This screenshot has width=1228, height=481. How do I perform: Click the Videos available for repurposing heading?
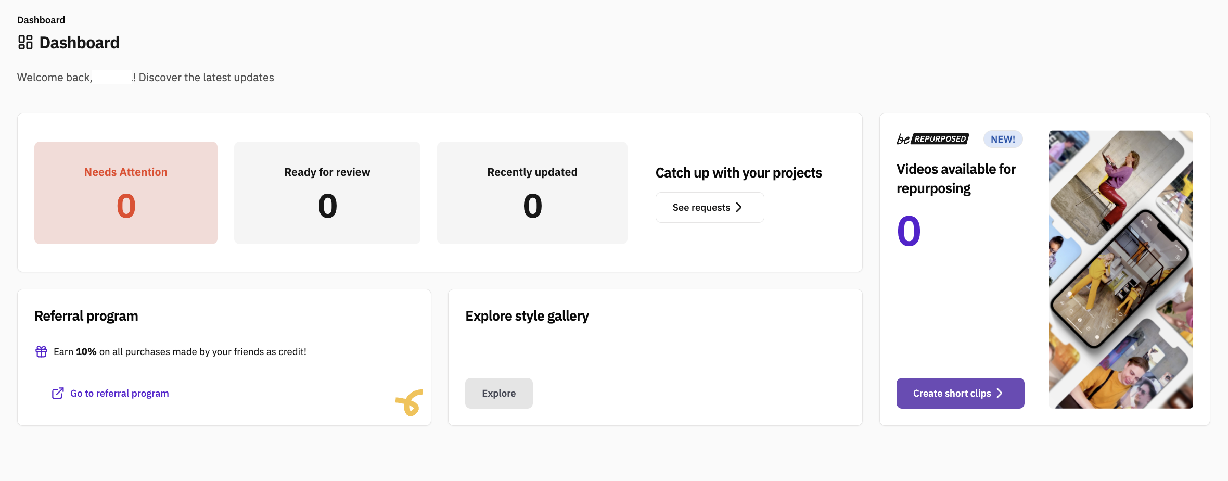click(x=956, y=179)
